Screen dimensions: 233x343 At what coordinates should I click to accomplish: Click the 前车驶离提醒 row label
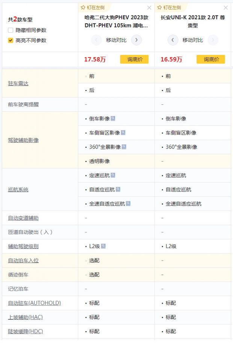23,104
